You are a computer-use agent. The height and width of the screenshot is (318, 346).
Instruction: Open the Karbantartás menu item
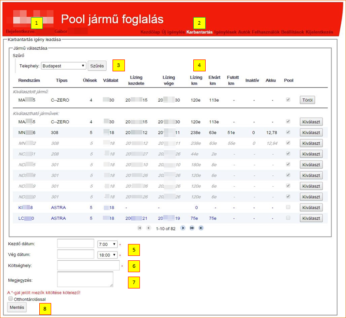point(199,32)
